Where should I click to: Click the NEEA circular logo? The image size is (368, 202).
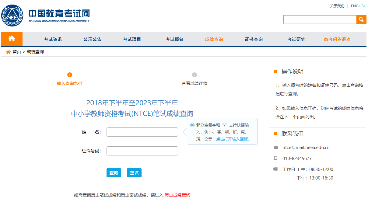12,15
